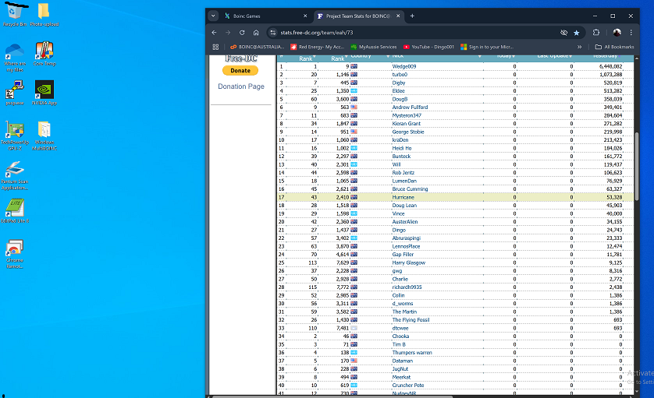Switch to the Boinc Games tab
654x398 pixels.
[265, 16]
